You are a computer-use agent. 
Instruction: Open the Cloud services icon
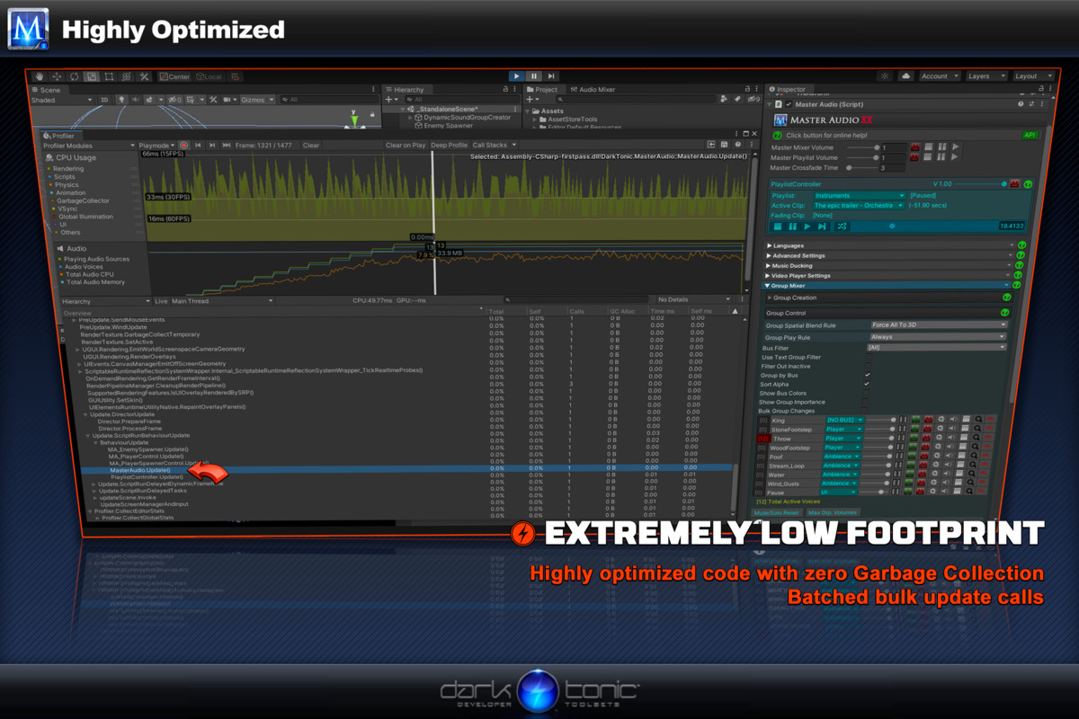click(x=905, y=76)
